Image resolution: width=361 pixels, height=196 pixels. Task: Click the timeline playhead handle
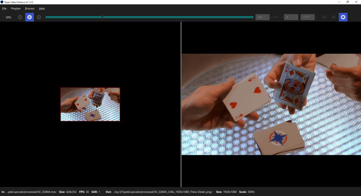click(x=102, y=17)
